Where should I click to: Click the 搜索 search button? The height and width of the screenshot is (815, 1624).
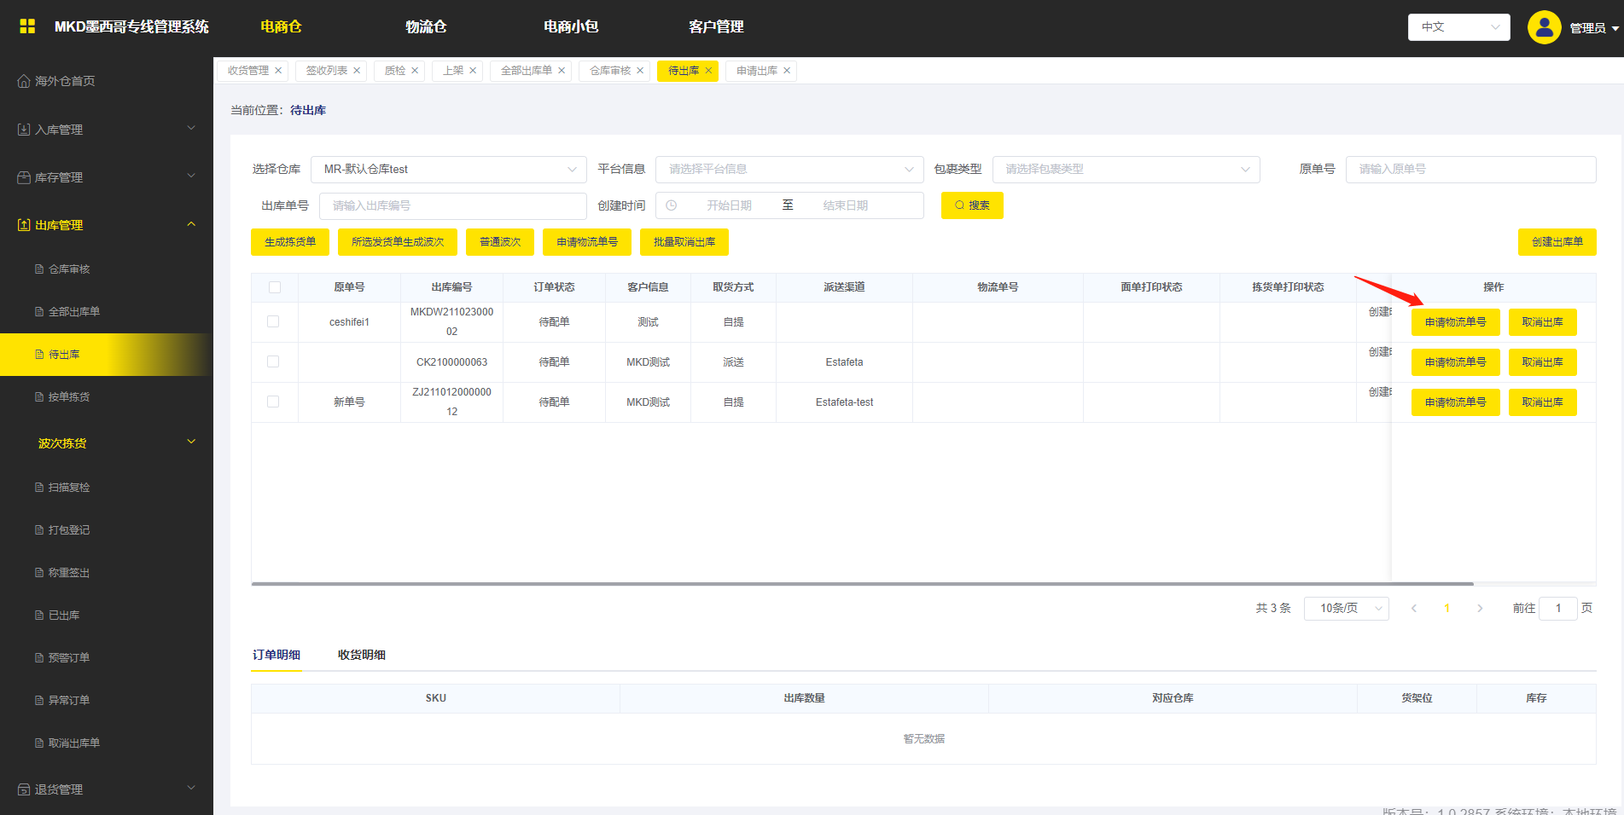[x=972, y=205]
